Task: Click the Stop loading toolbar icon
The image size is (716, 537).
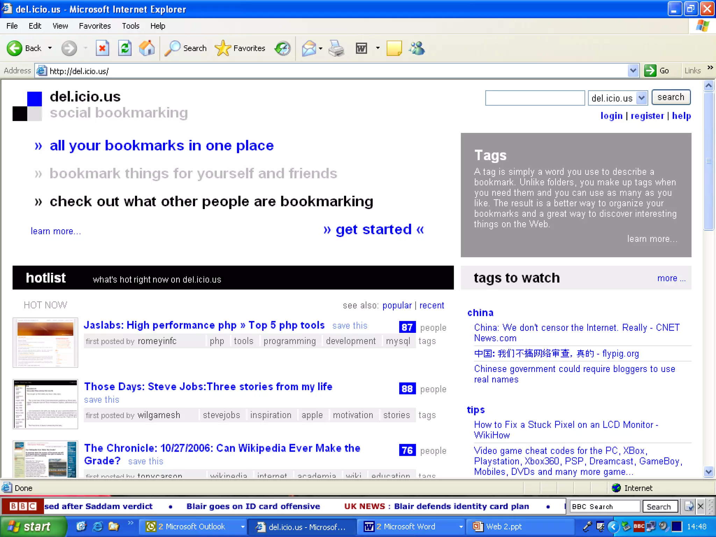Action: pos(102,48)
